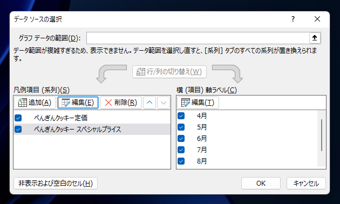Click the range collapse arrow icon
This screenshot has height=204, width=340.
(315, 38)
